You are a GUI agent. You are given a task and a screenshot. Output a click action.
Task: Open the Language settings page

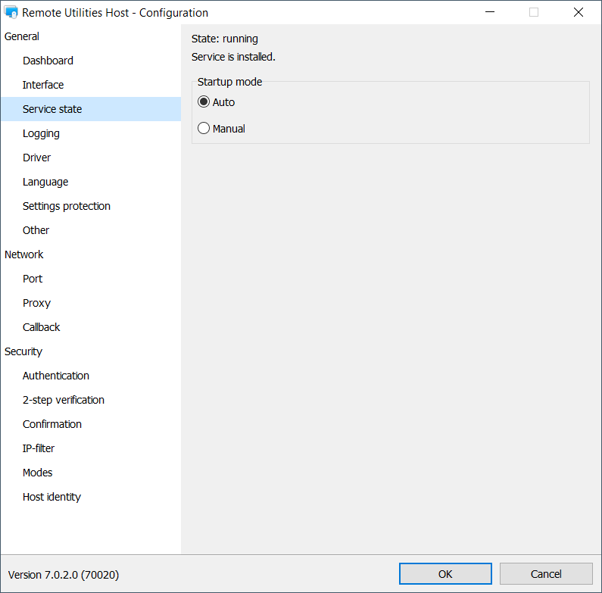[x=91, y=182]
